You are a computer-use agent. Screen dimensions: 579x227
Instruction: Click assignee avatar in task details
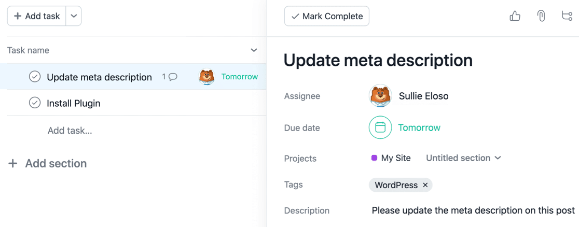click(380, 96)
